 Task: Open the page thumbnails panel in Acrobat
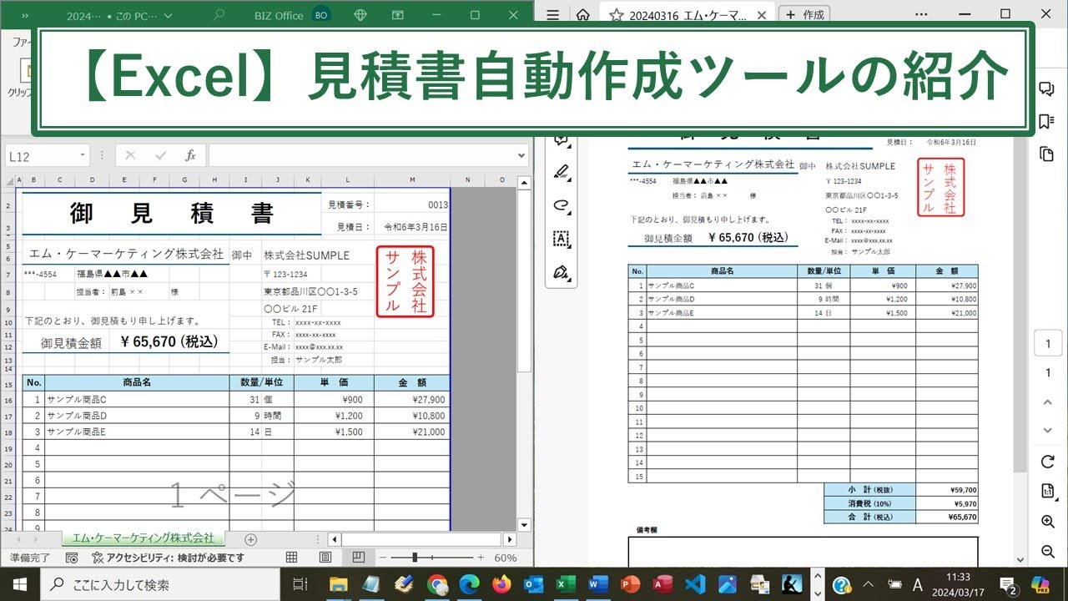[x=1046, y=154]
